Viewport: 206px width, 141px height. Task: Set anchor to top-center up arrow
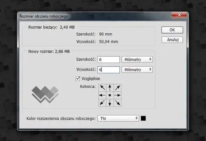[110, 88]
